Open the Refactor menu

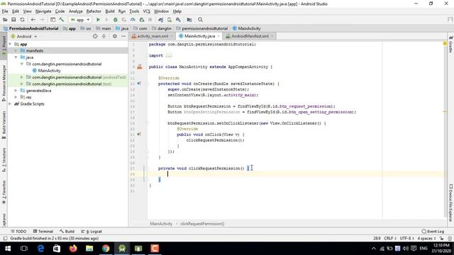[x=94, y=11]
